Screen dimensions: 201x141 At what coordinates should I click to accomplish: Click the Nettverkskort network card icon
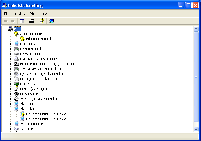(x=16, y=84)
